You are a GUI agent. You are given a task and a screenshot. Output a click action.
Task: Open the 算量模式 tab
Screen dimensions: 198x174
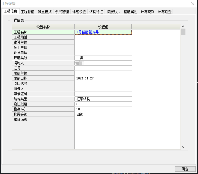click(x=45, y=12)
